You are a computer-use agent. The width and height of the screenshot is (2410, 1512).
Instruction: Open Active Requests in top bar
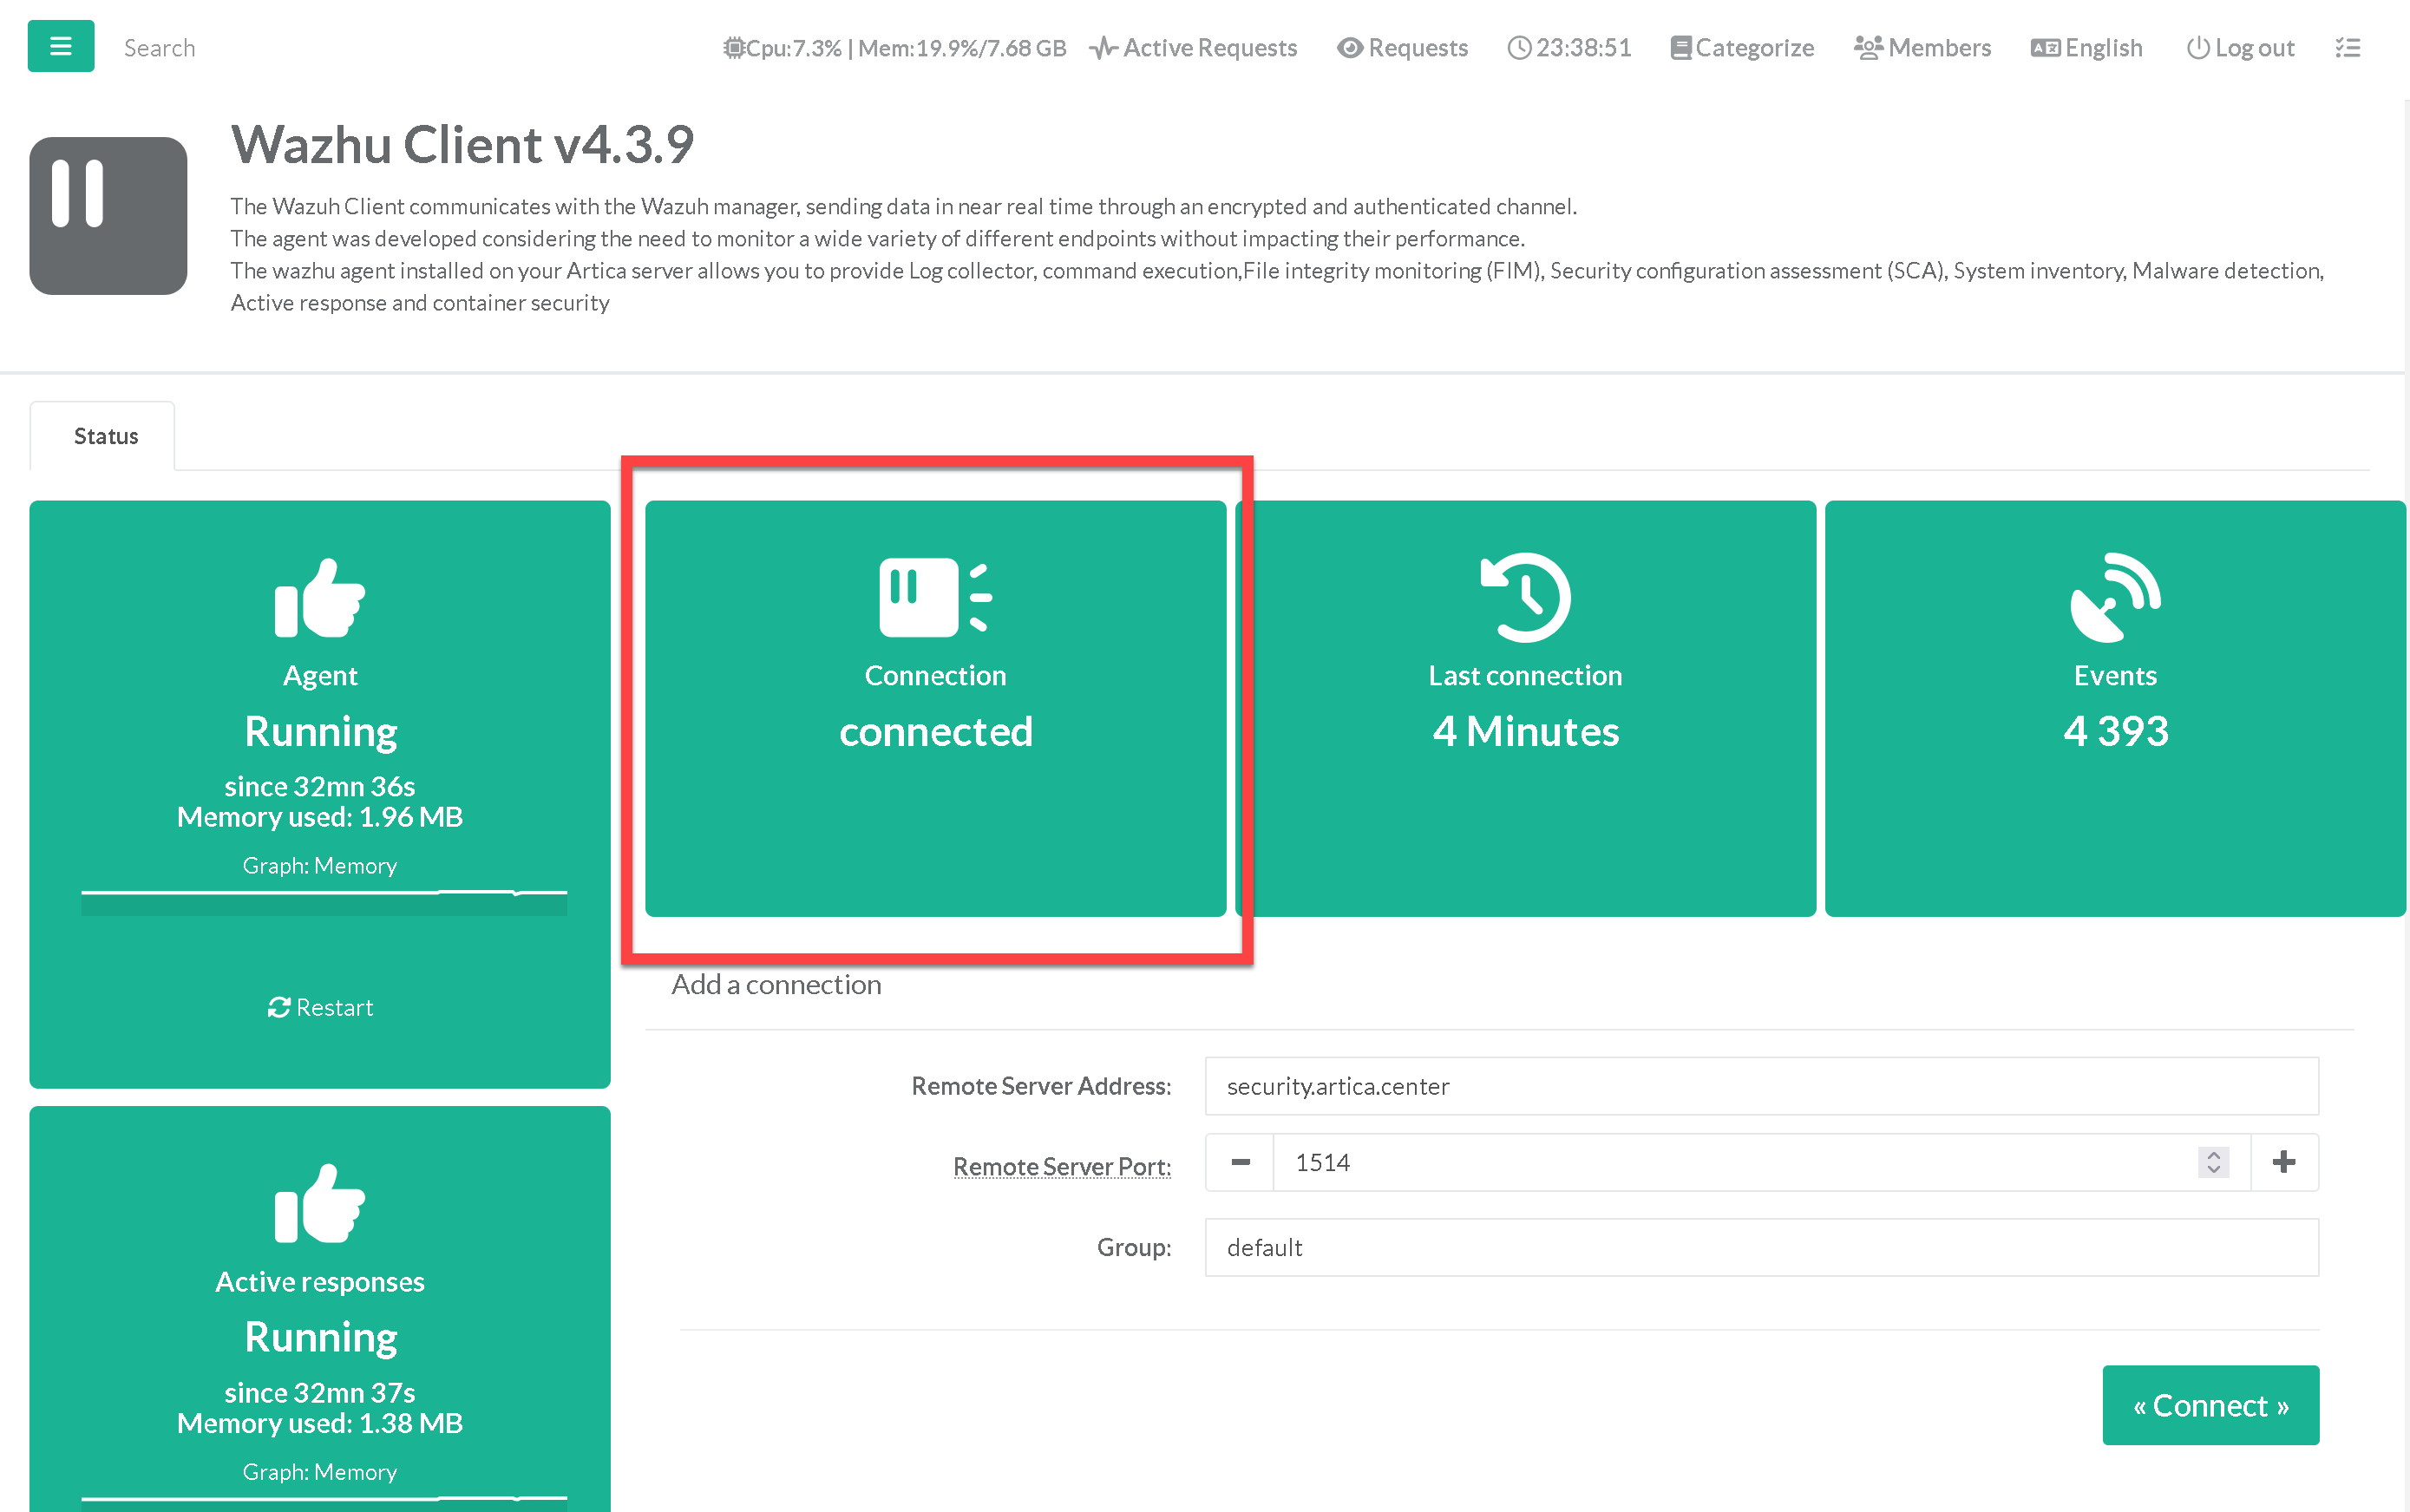tap(1193, 48)
